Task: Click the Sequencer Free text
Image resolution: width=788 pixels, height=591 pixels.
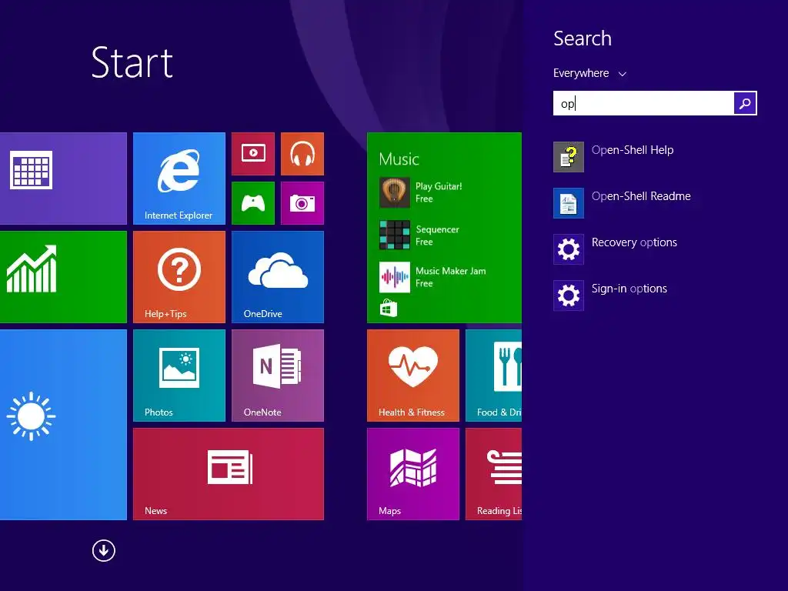Action: point(437,235)
